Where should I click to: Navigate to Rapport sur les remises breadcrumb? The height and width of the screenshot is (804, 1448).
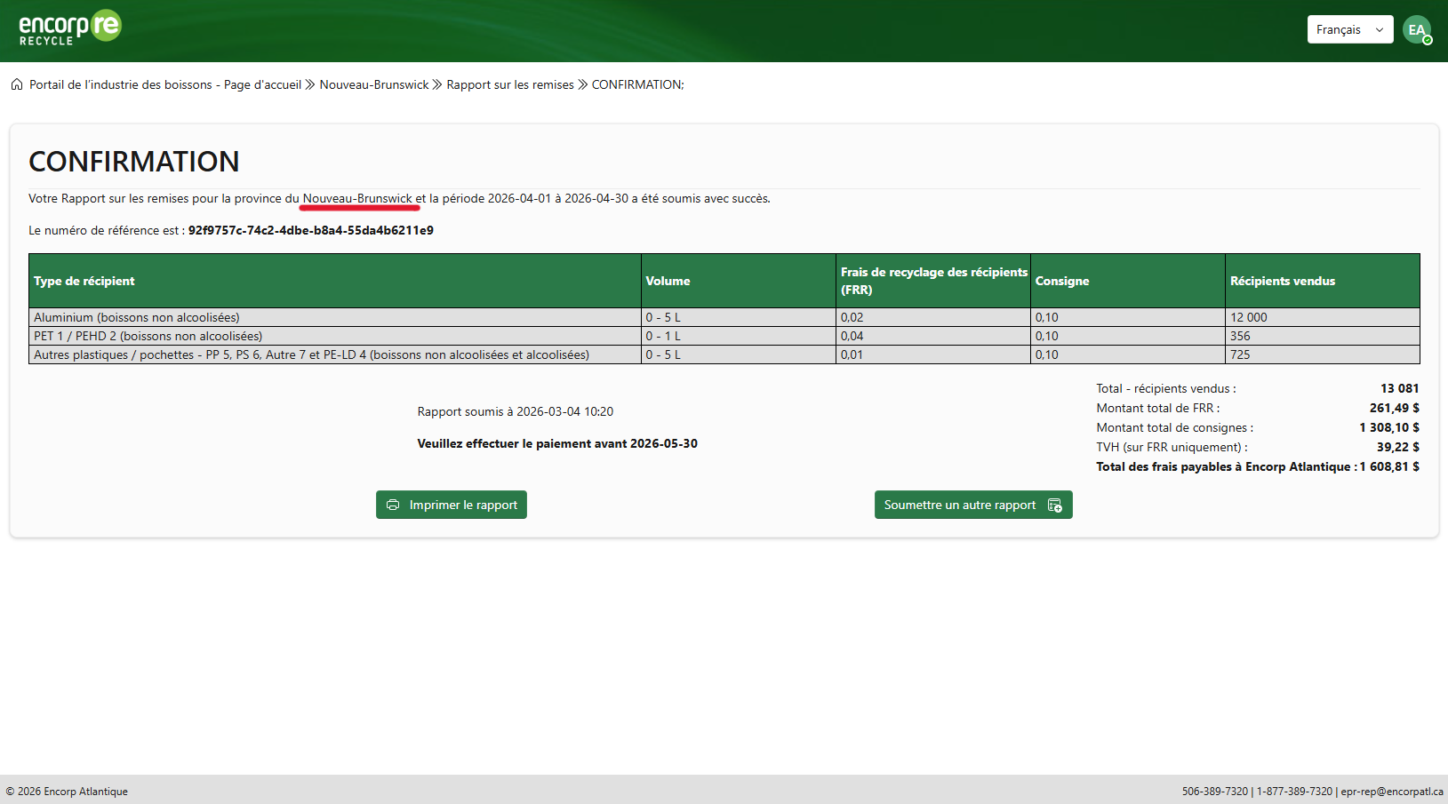(x=509, y=84)
